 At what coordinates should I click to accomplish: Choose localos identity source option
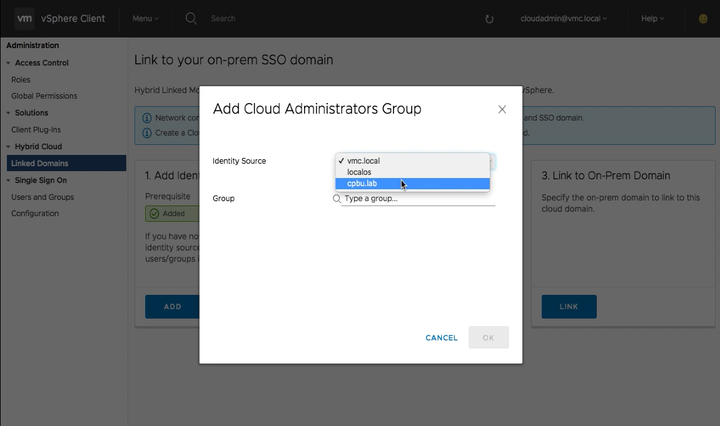pyautogui.click(x=359, y=172)
